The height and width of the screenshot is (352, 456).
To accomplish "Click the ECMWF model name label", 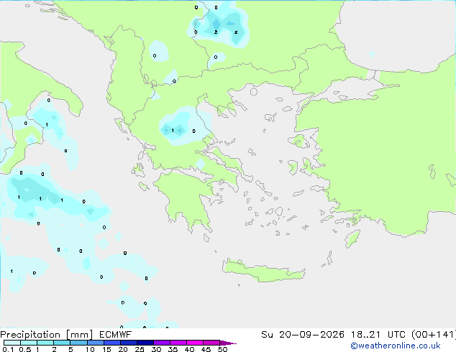I will tap(116, 335).
